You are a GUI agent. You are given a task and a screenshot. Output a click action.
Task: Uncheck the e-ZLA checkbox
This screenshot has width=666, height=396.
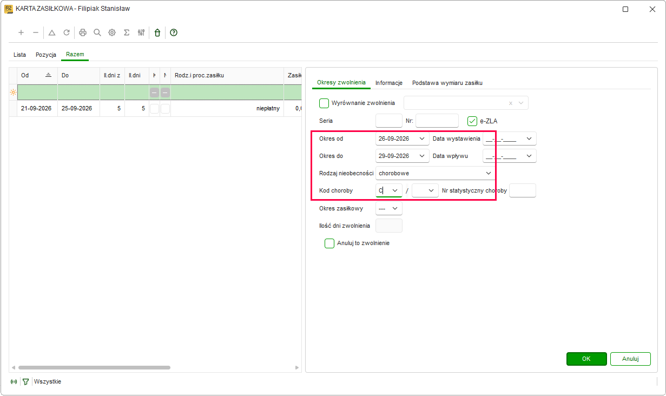(x=472, y=121)
